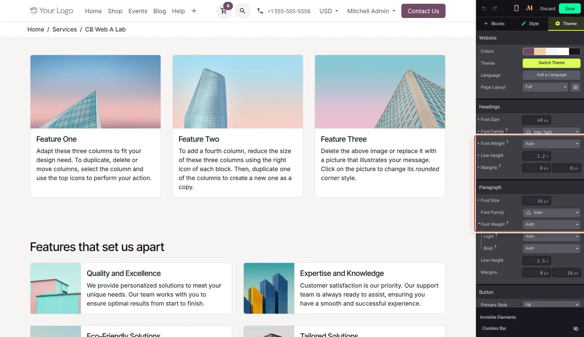This screenshot has width=584, height=337.
Task: Select the Expertise and Knowledge building image
Action: click(x=269, y=288)
